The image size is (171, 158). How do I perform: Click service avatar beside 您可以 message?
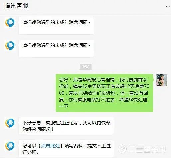click(x=10, y=146)
